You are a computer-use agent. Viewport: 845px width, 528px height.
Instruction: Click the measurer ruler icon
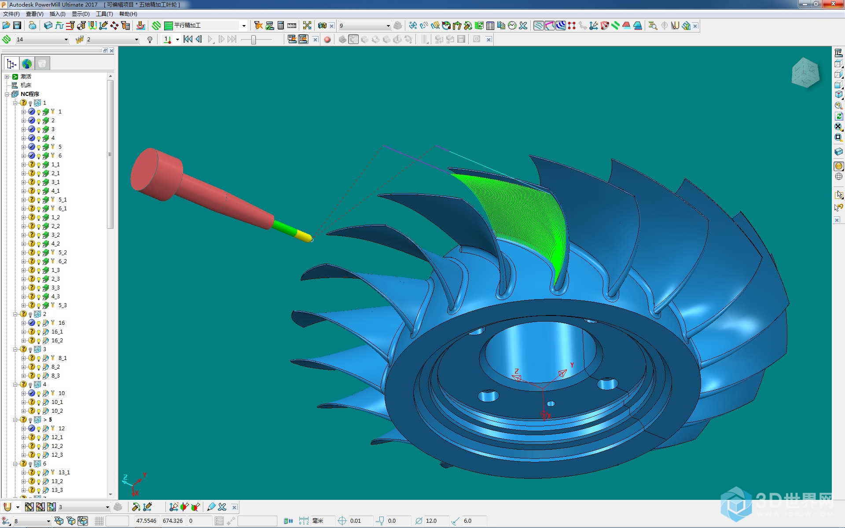[292, 26]
